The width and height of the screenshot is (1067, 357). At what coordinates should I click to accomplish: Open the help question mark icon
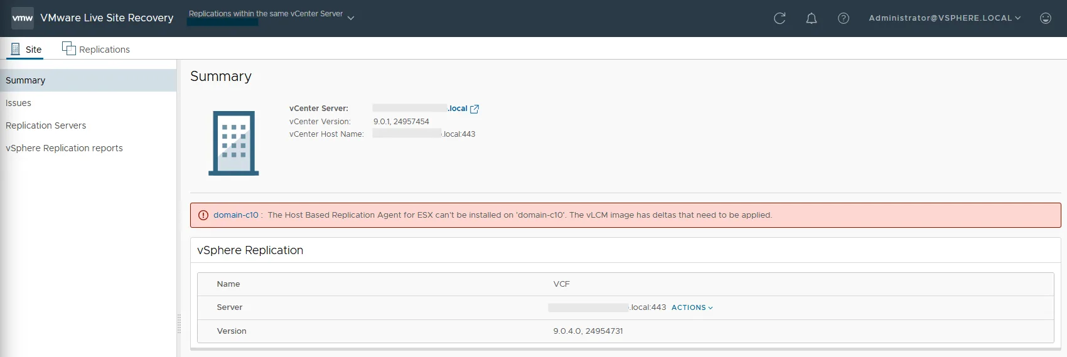tap(844, 18)
